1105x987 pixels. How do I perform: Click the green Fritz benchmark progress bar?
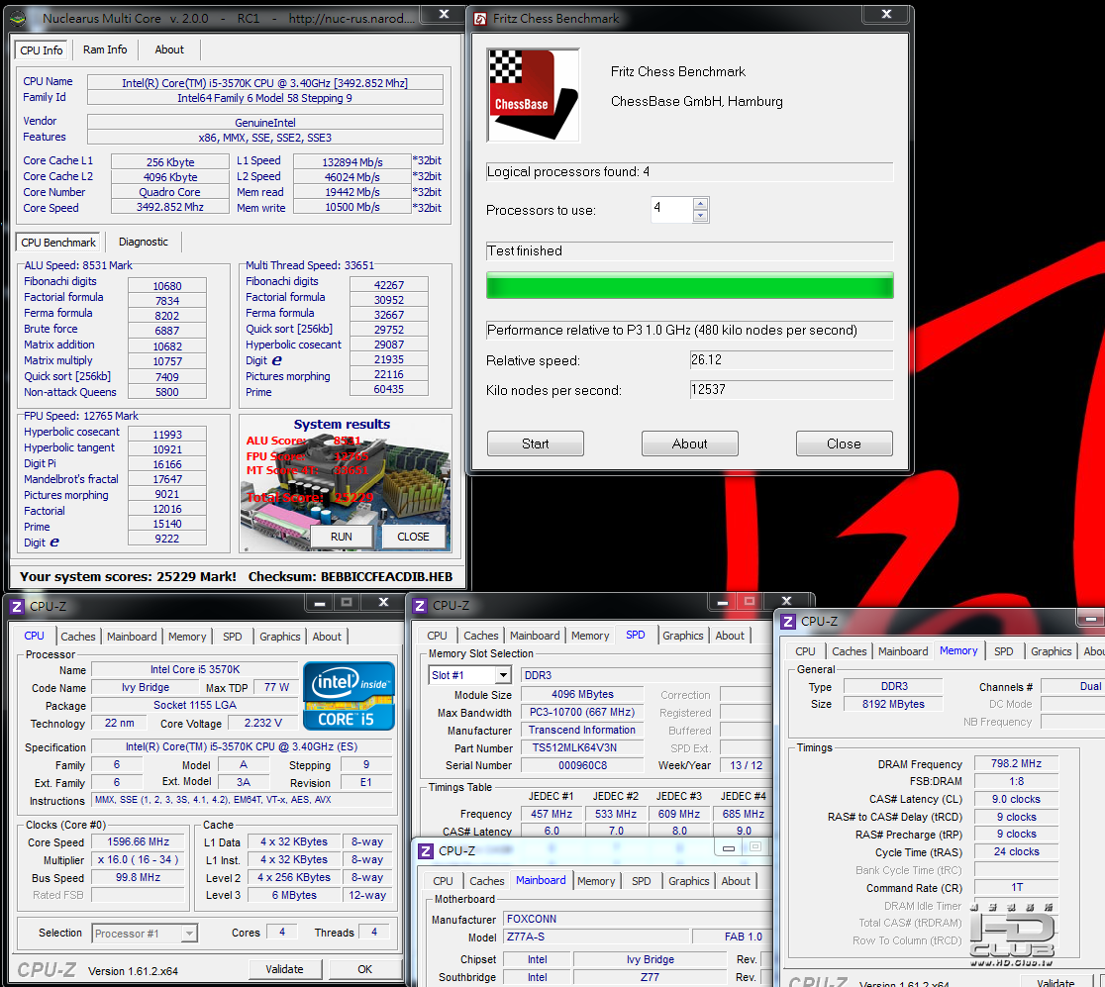pyautogui.click(x=690, y=285)
